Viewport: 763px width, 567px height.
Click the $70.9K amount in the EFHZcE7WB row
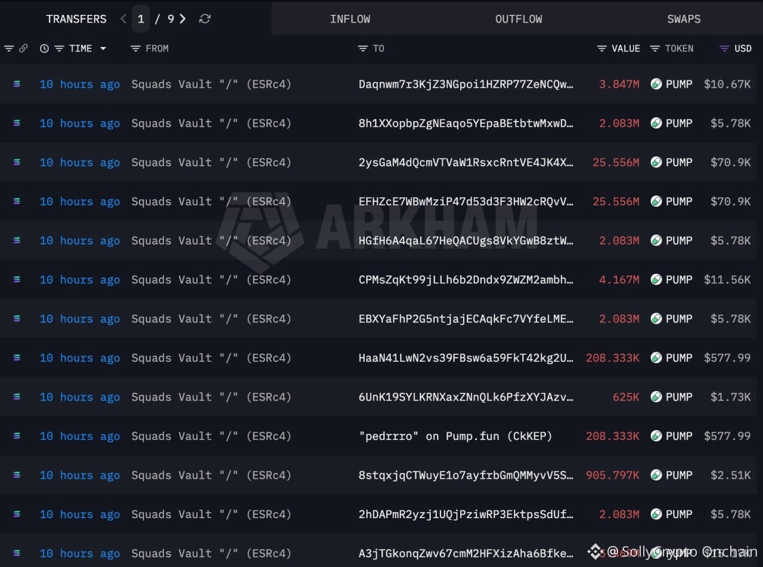pyautogui.click(x=731, y=202)
